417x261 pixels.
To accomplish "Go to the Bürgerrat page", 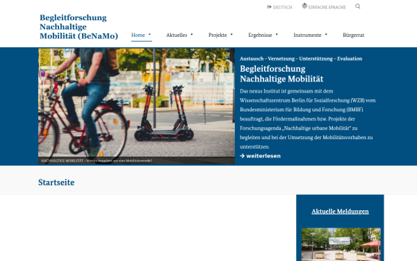I will click(354, 35).
